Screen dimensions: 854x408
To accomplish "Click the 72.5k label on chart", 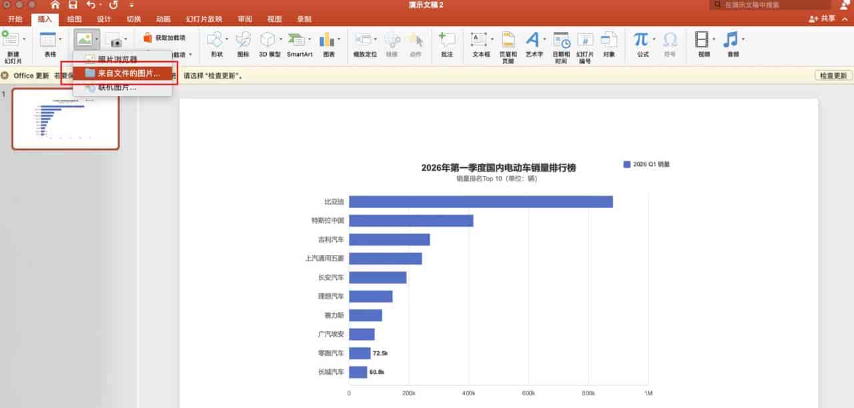I will click(380, 353).
